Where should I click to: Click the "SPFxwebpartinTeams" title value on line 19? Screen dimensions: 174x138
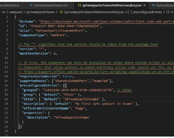pos(81,99)
